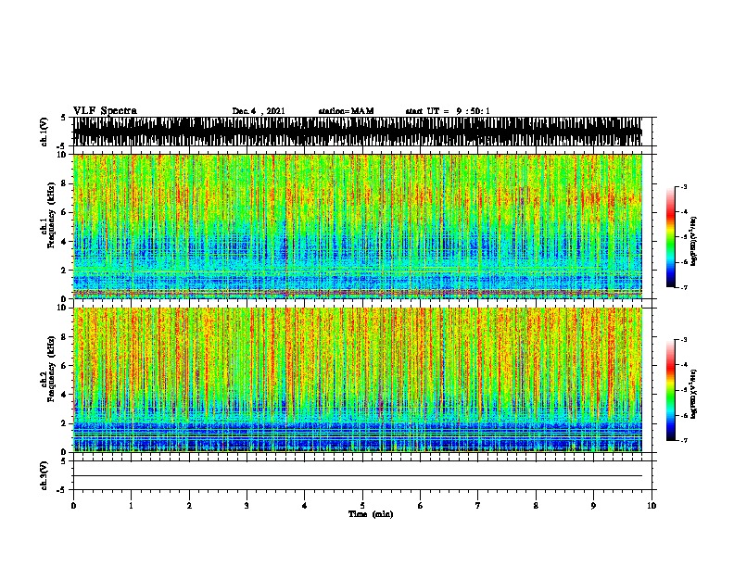Click the "ch.3(V)" y-axis label
Screen dimensions: 734x567
(x=44, y=475)
